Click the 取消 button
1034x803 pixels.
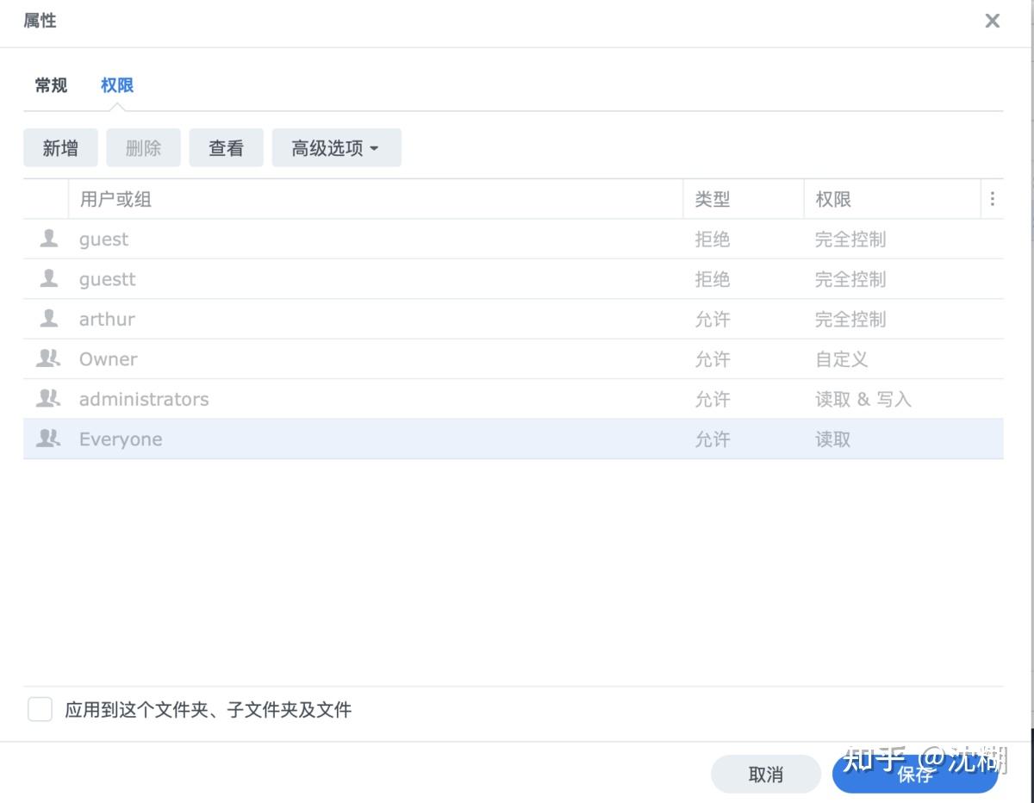tap(765, 774)
